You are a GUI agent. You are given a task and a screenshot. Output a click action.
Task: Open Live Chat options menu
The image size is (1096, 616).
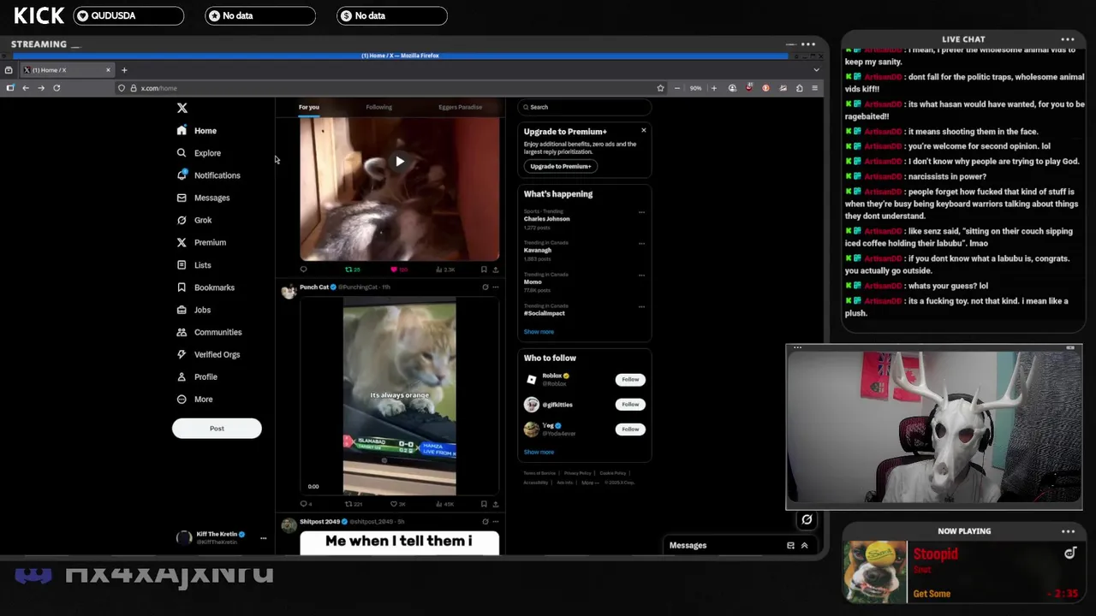(x=1068, y=39)
